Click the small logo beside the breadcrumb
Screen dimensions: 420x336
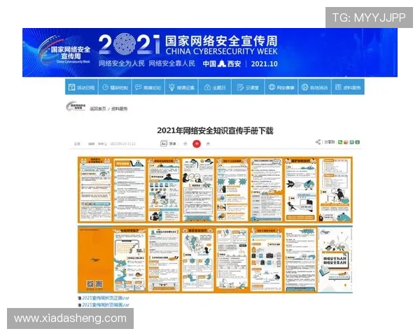pos(76,106)
